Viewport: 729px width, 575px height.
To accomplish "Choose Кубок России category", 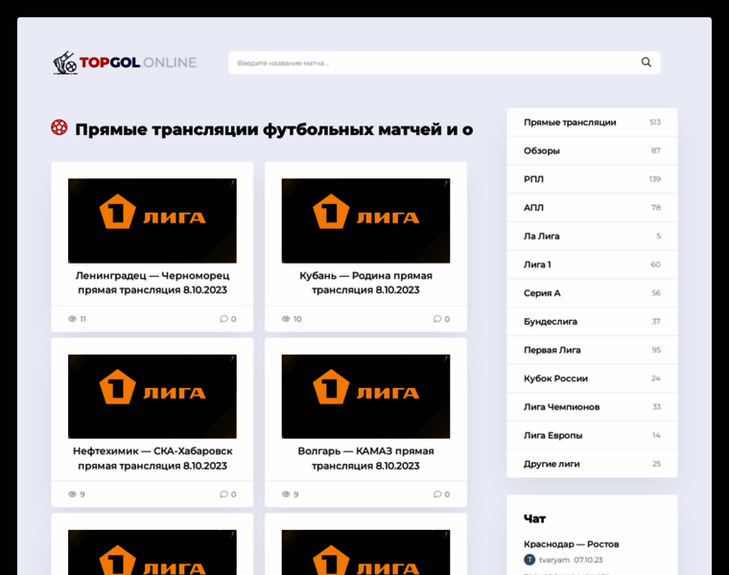I will 592,379.
